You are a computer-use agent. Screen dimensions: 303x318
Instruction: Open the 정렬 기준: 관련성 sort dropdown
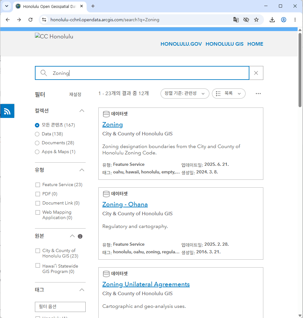[185, 94]
